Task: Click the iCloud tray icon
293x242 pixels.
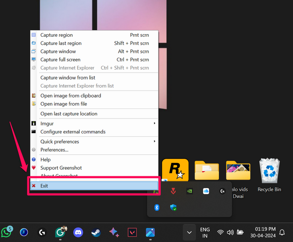Action: [x=206, y=191]
